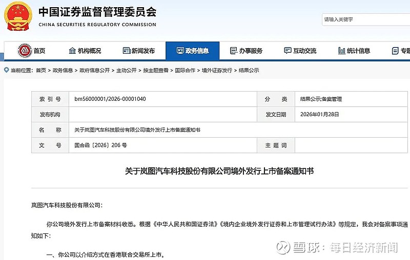This screenshot has width=410, height=260.
Task: Click the home icon beside 首页
Action: (24, 50)
